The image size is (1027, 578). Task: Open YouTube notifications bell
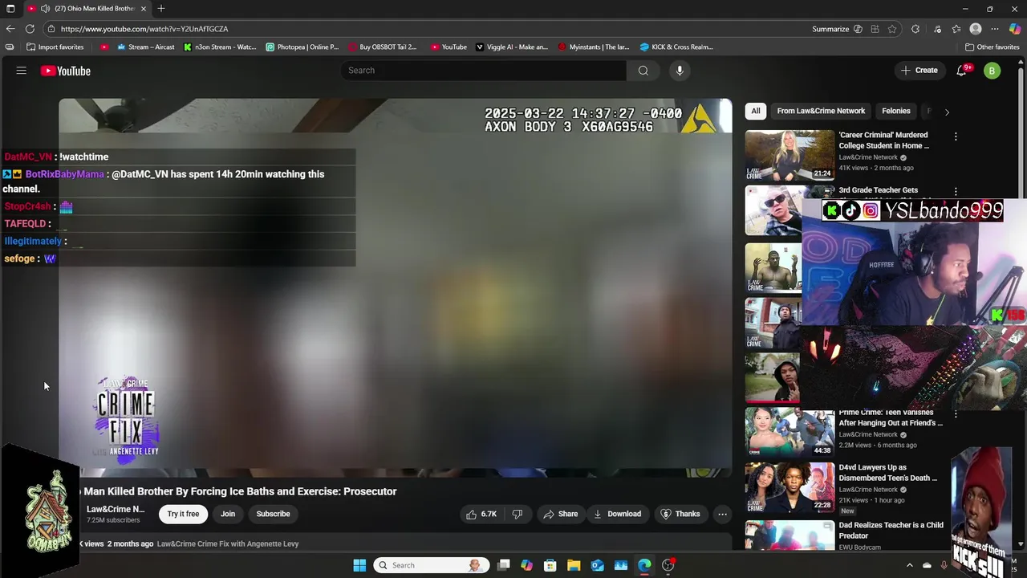click(961, 71)
